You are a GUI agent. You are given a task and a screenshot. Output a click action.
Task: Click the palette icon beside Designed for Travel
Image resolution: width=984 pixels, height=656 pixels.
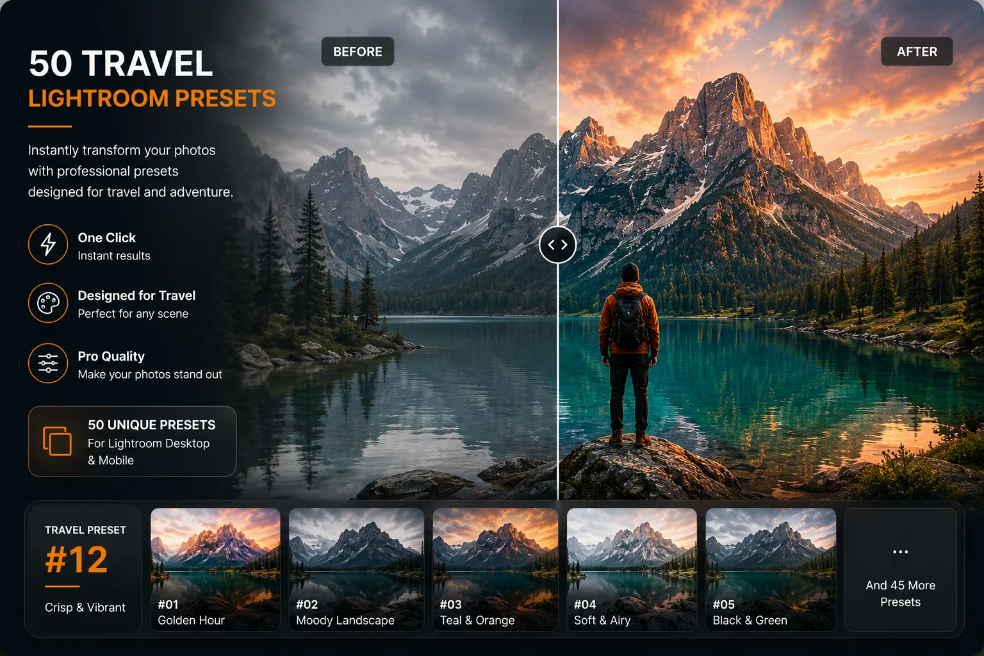(48, 303)
